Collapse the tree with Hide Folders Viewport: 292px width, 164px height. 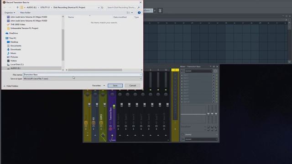(x=11, y=86)
